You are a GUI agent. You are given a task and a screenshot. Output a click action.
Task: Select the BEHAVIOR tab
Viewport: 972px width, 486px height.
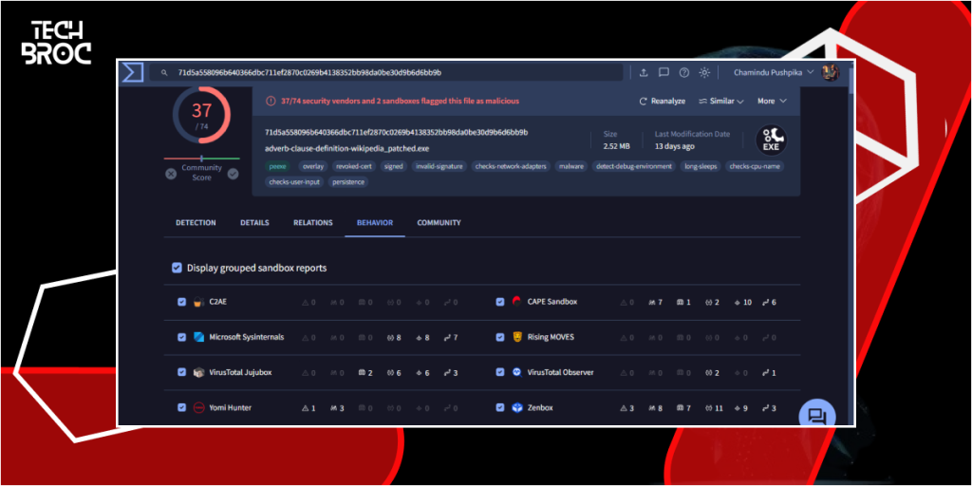374,222
